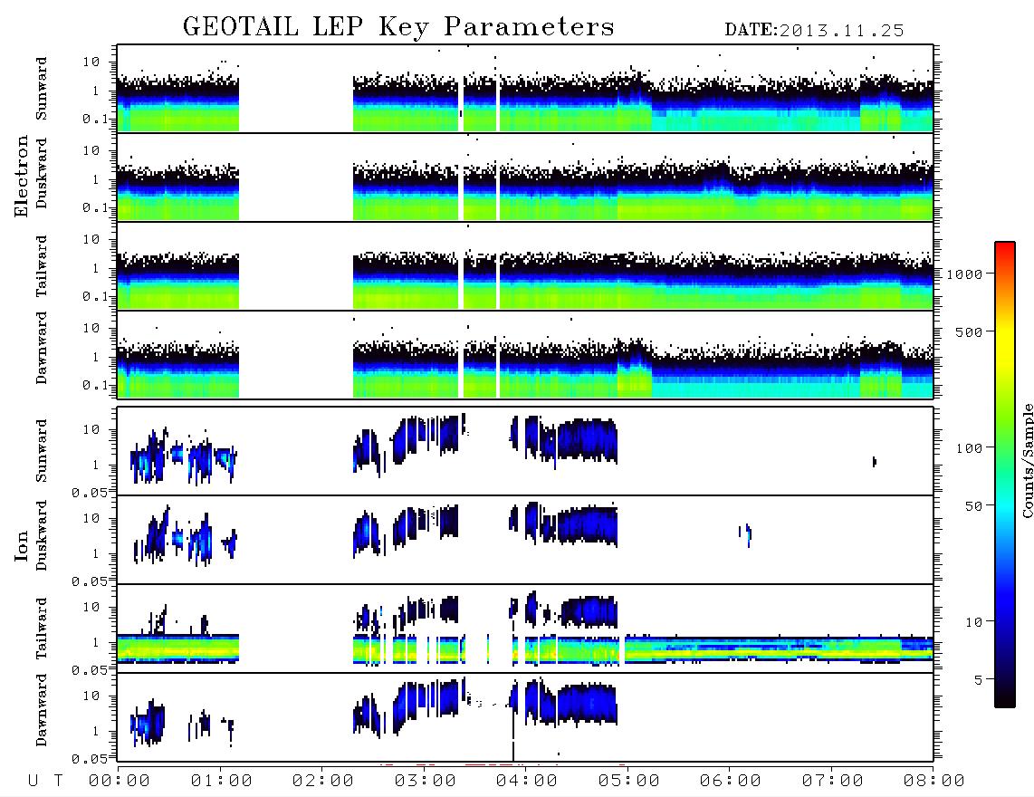The image size is (1034, 797).
Task: Click the rainbow color scale bar
Action: pyautogui.click(x=1005, y=475)
